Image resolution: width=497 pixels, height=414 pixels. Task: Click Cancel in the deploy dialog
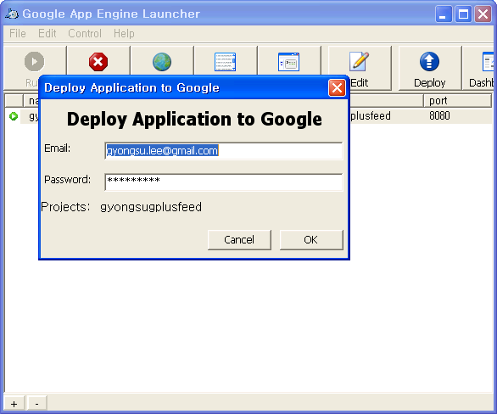click(239, 240)
